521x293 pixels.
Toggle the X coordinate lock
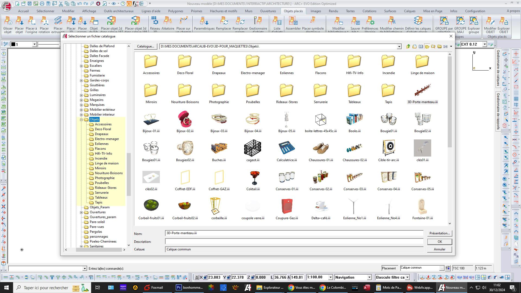(x=205, y=277)
